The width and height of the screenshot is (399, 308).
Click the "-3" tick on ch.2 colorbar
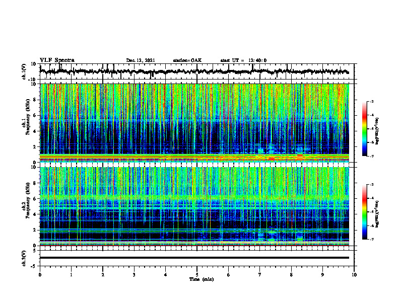[372, 185]
